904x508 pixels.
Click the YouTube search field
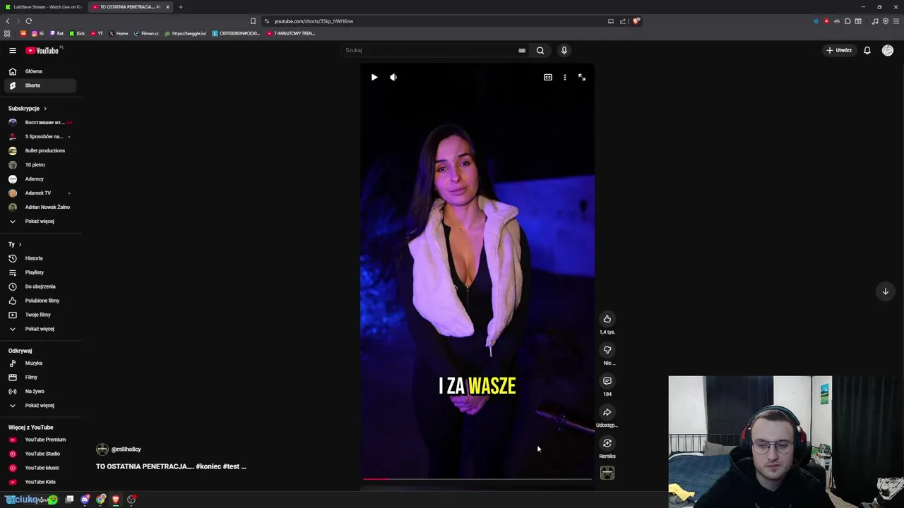[429, 50]
